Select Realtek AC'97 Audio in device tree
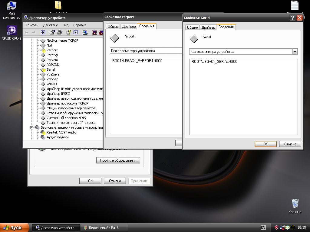The height and width of the screenshot is (232, 310). click(x=61, y=132)
